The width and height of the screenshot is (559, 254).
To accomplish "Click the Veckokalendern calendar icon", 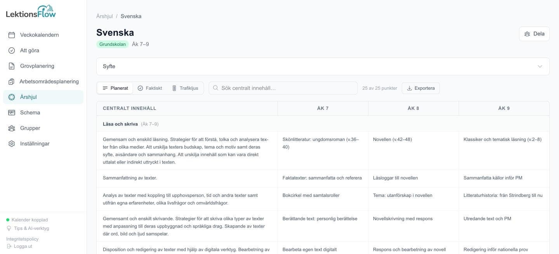I will 12,35.
